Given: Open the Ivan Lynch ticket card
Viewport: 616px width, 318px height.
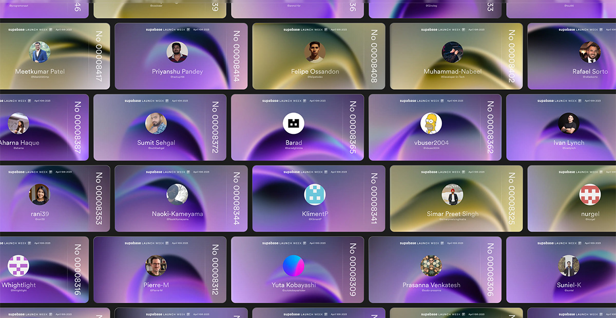Looking at the screenshot, I should tap(561, 128).
